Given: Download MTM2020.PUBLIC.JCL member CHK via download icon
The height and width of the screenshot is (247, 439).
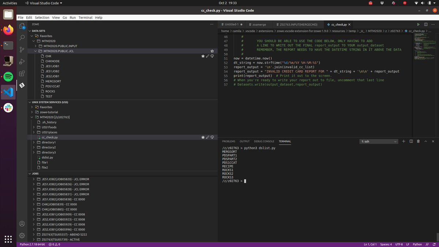Looking at the screenshot, I should [x=212, y=56].
